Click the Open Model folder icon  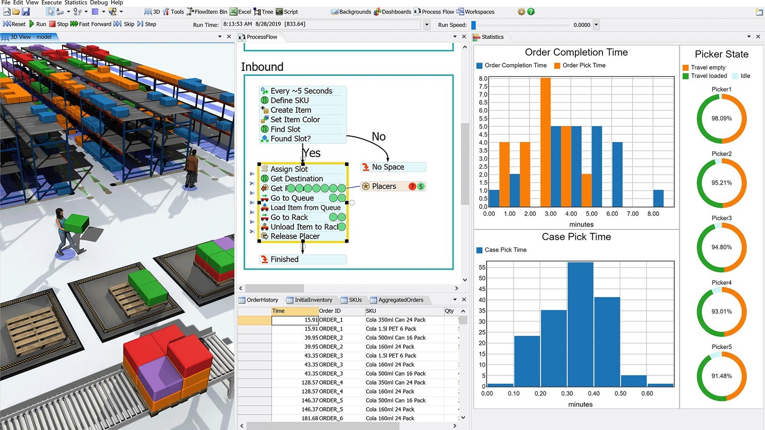pyautogui.click(x=16, y=12)
